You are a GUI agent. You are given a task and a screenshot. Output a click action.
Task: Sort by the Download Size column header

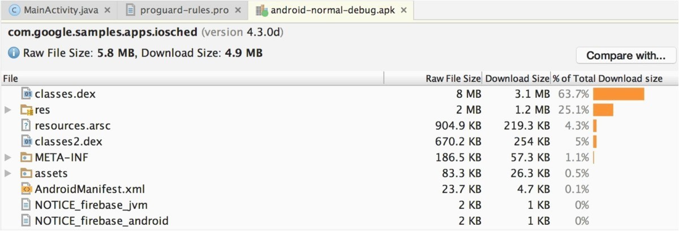pyautogui.click(x=517, y=79)
